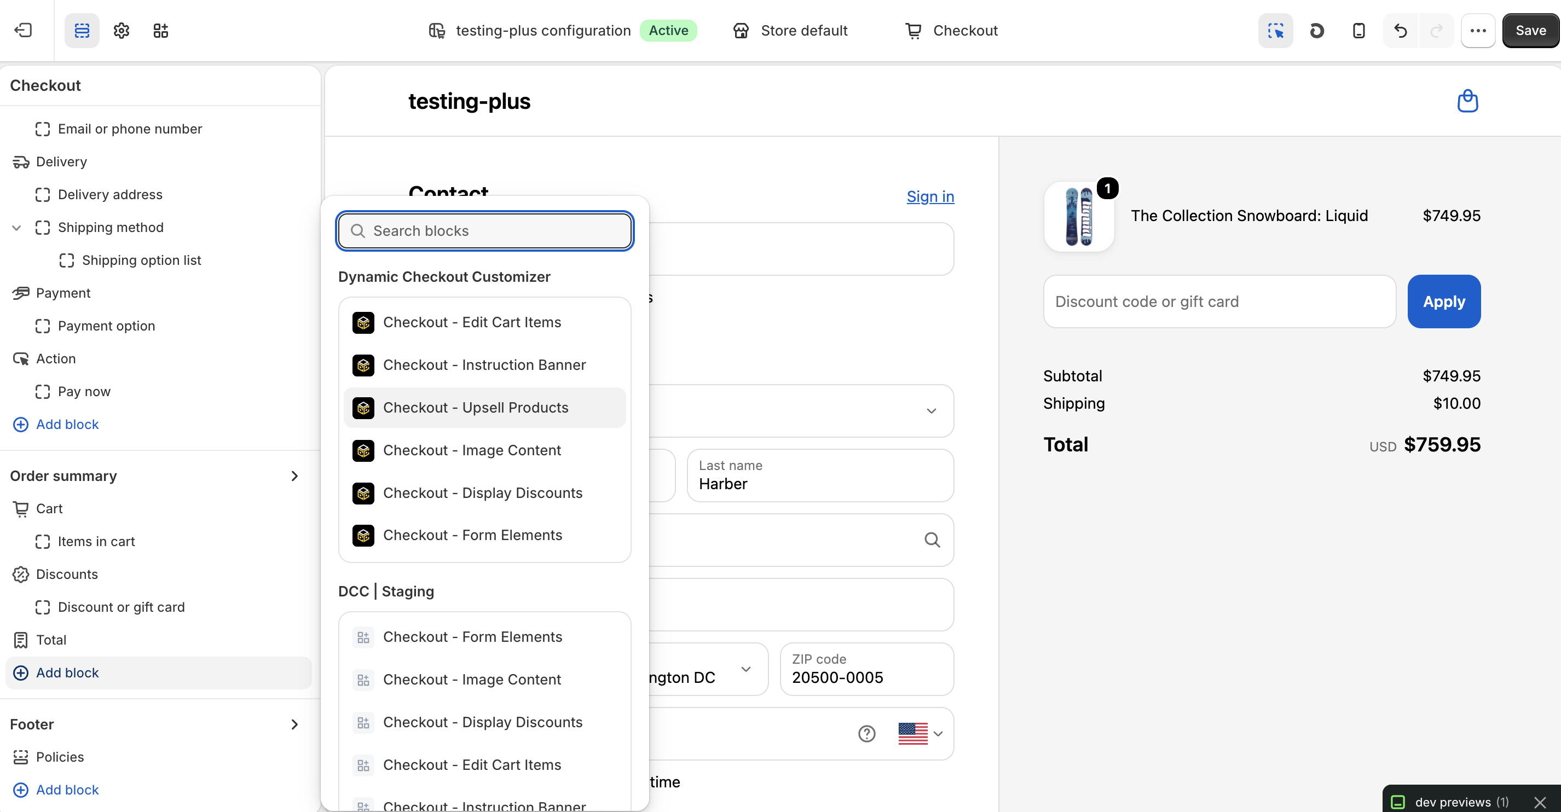Image resolution: width=1561 pixels, height=812 pixels.
Task: Focus the Search blocks field
Action: coord(485,231)
